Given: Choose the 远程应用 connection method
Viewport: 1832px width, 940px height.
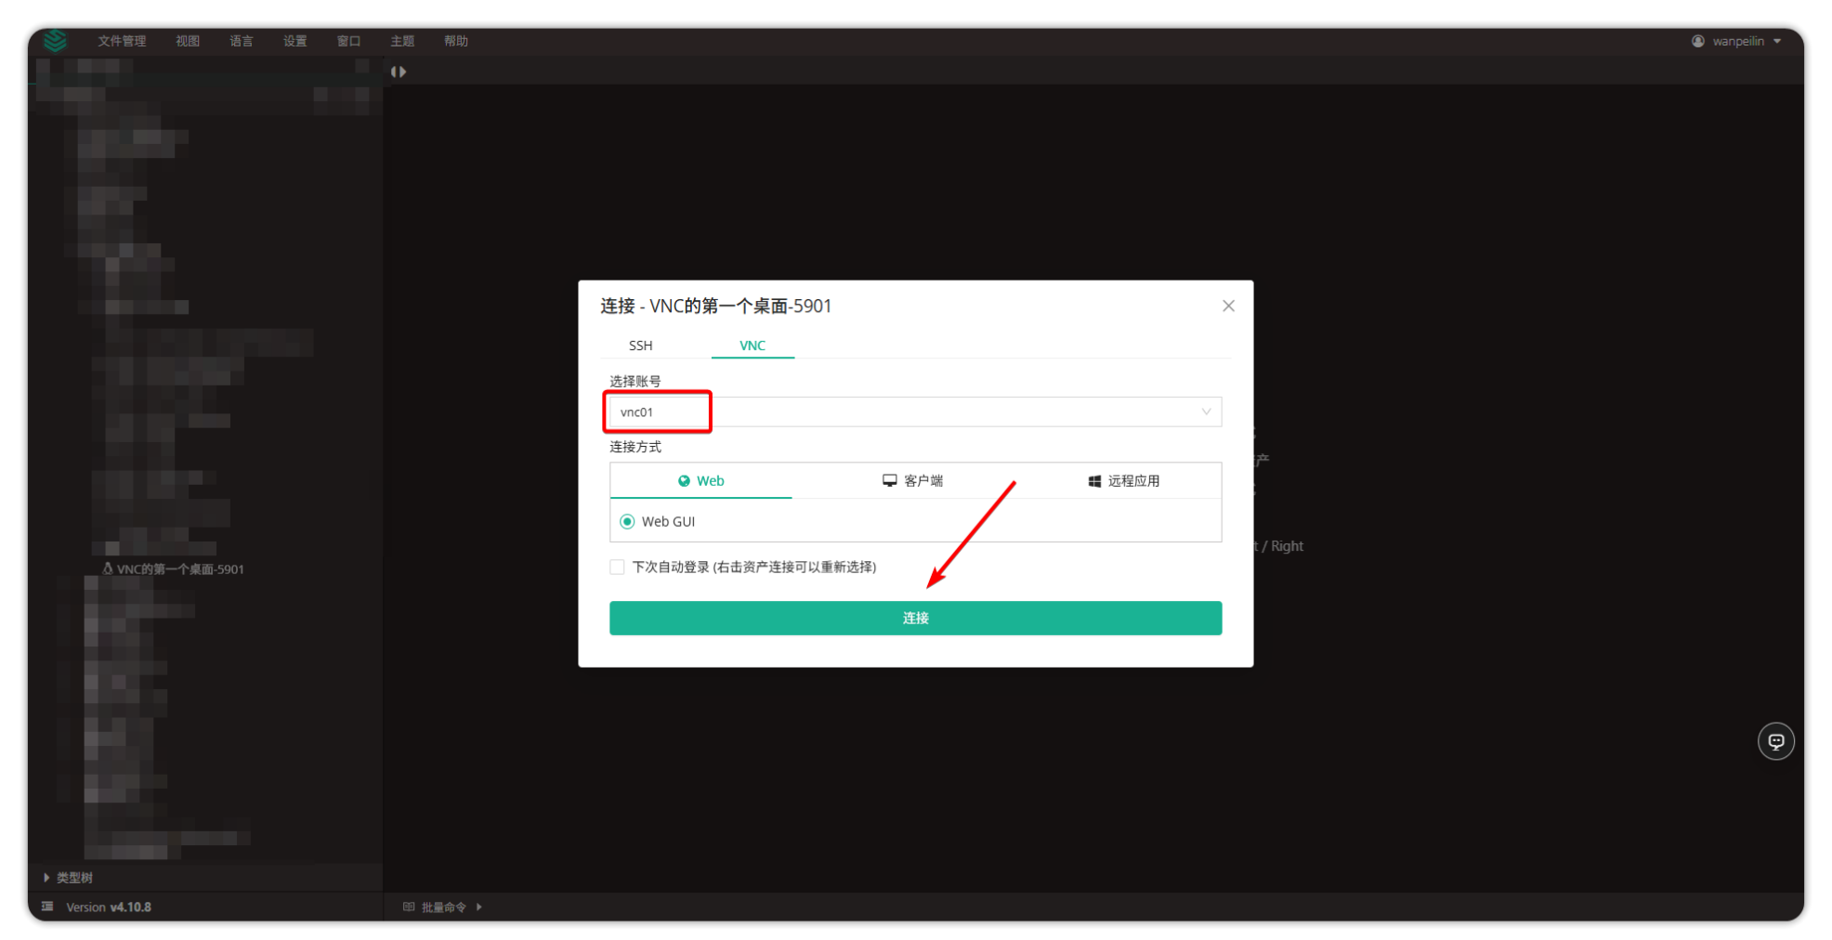Looking at the screenshot, I should coord(1123,481).
